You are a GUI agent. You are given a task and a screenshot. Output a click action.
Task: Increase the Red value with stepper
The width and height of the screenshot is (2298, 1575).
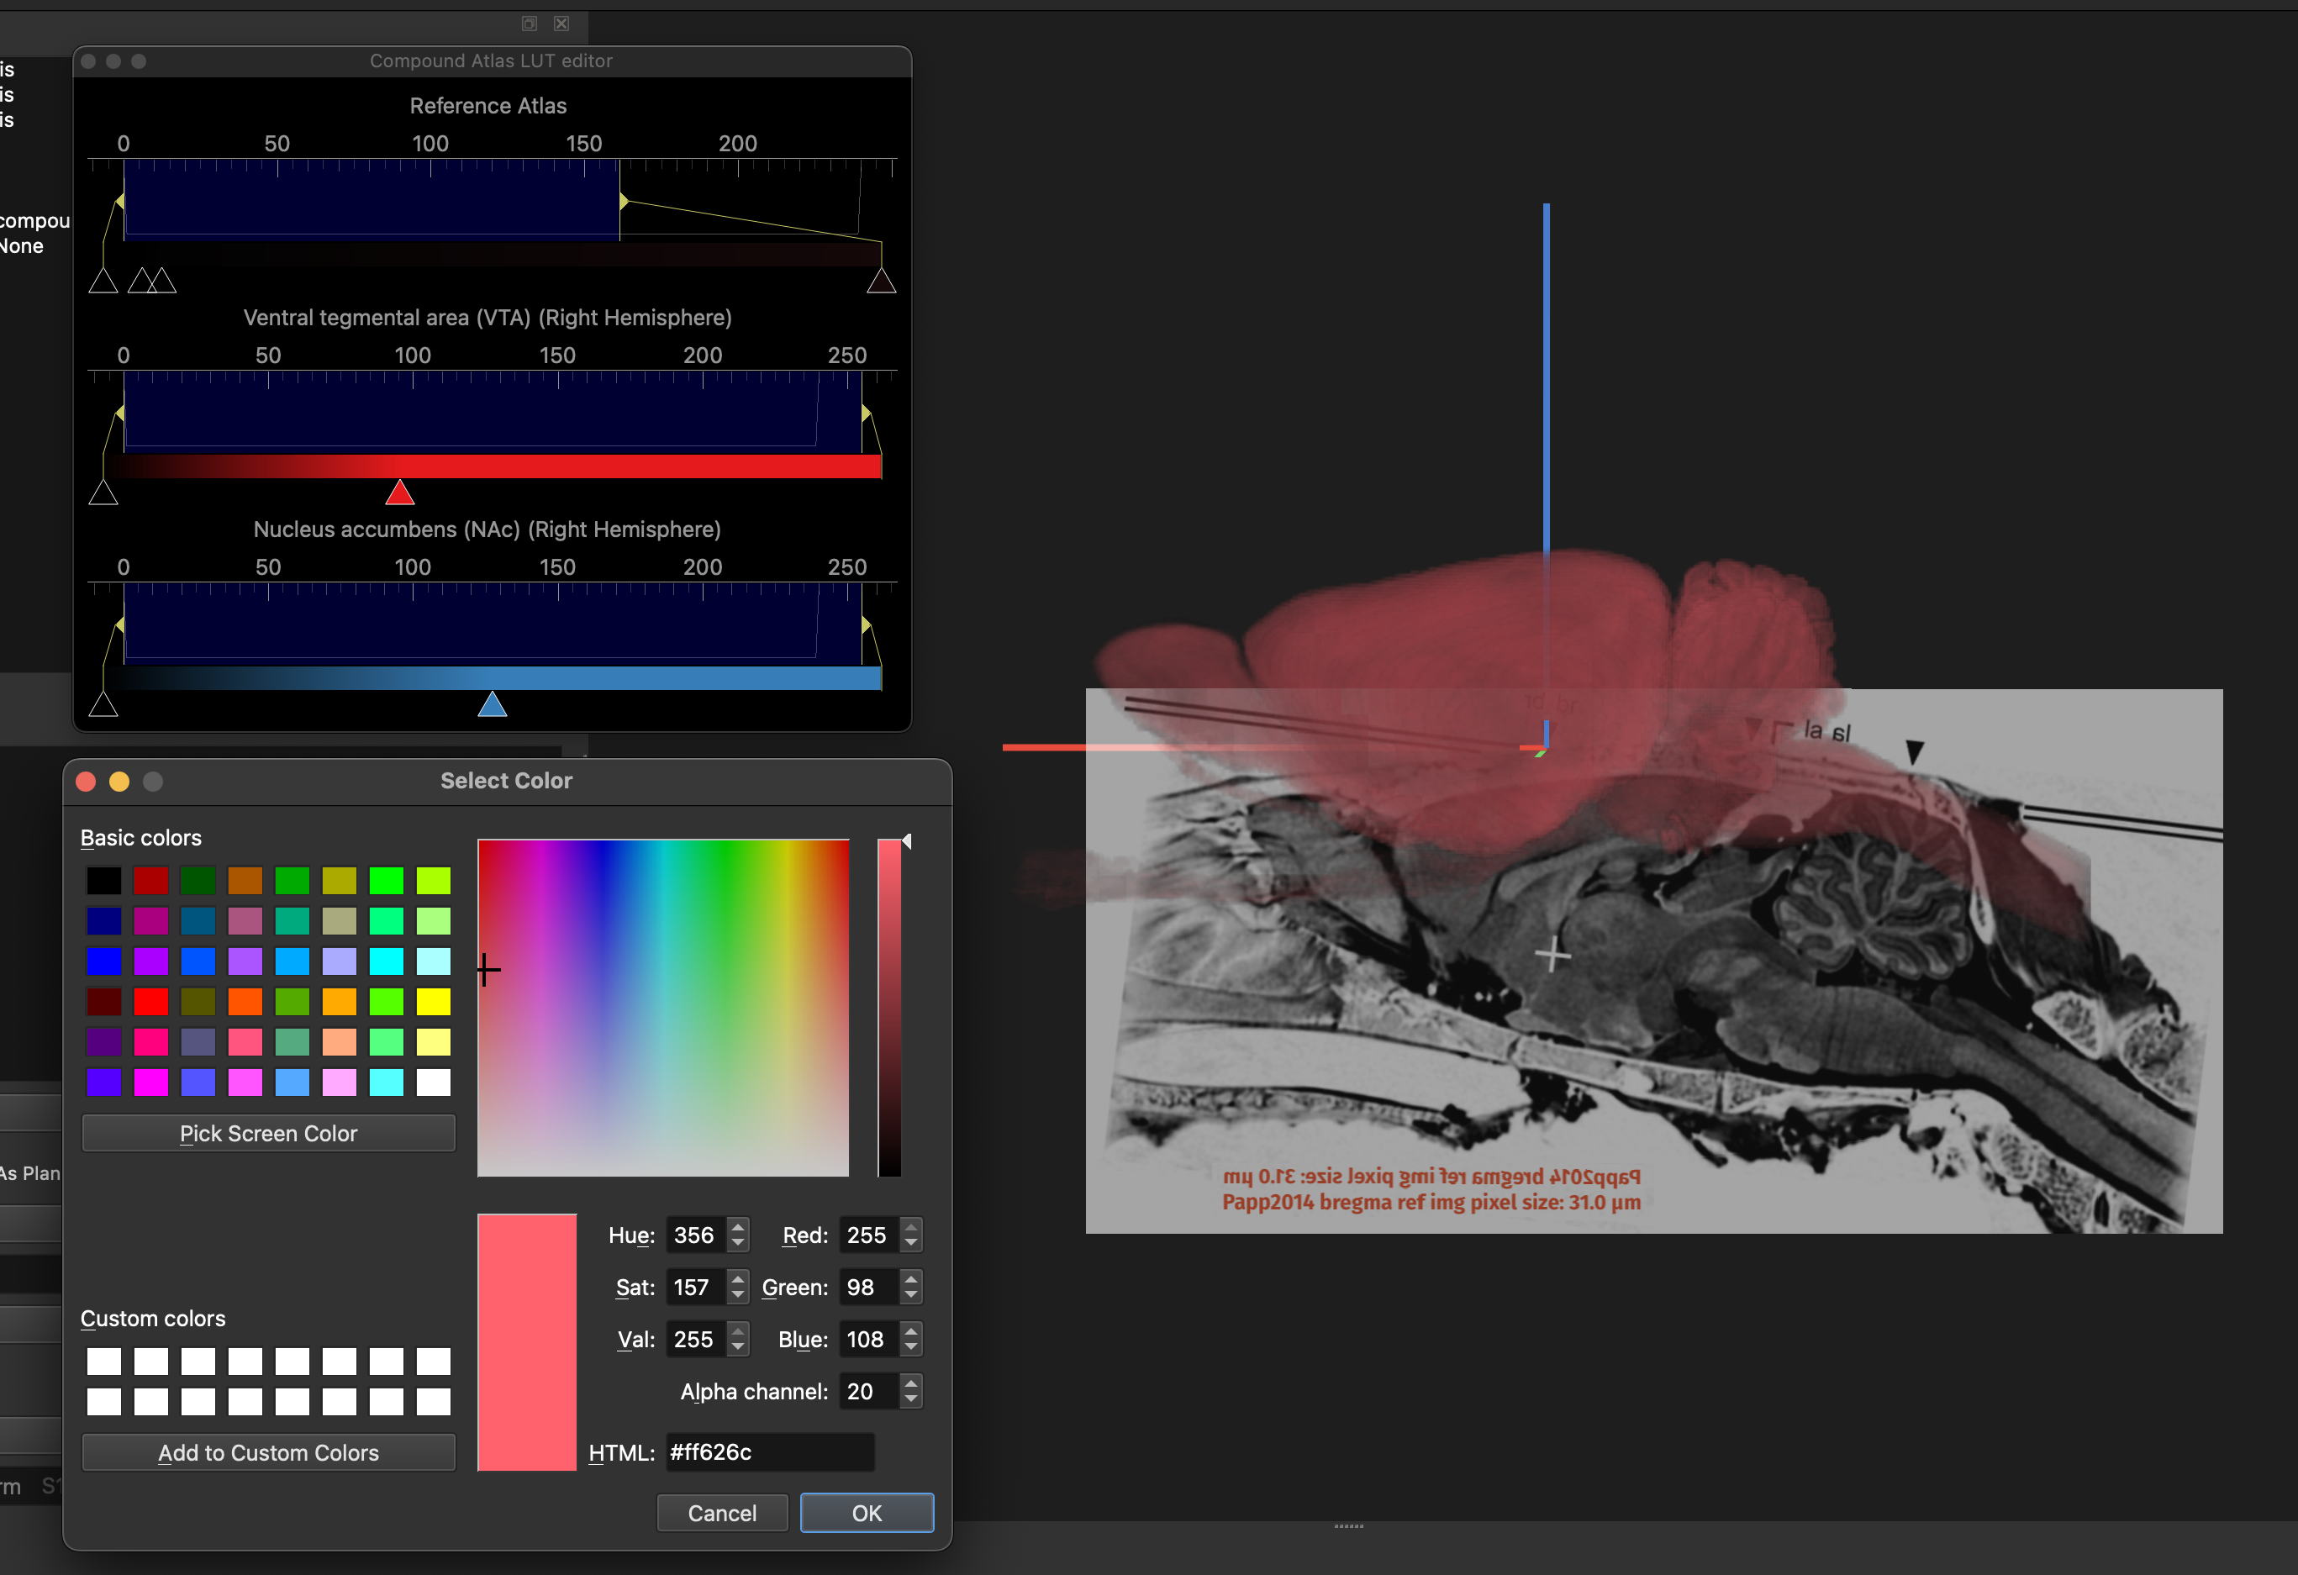910,1227
